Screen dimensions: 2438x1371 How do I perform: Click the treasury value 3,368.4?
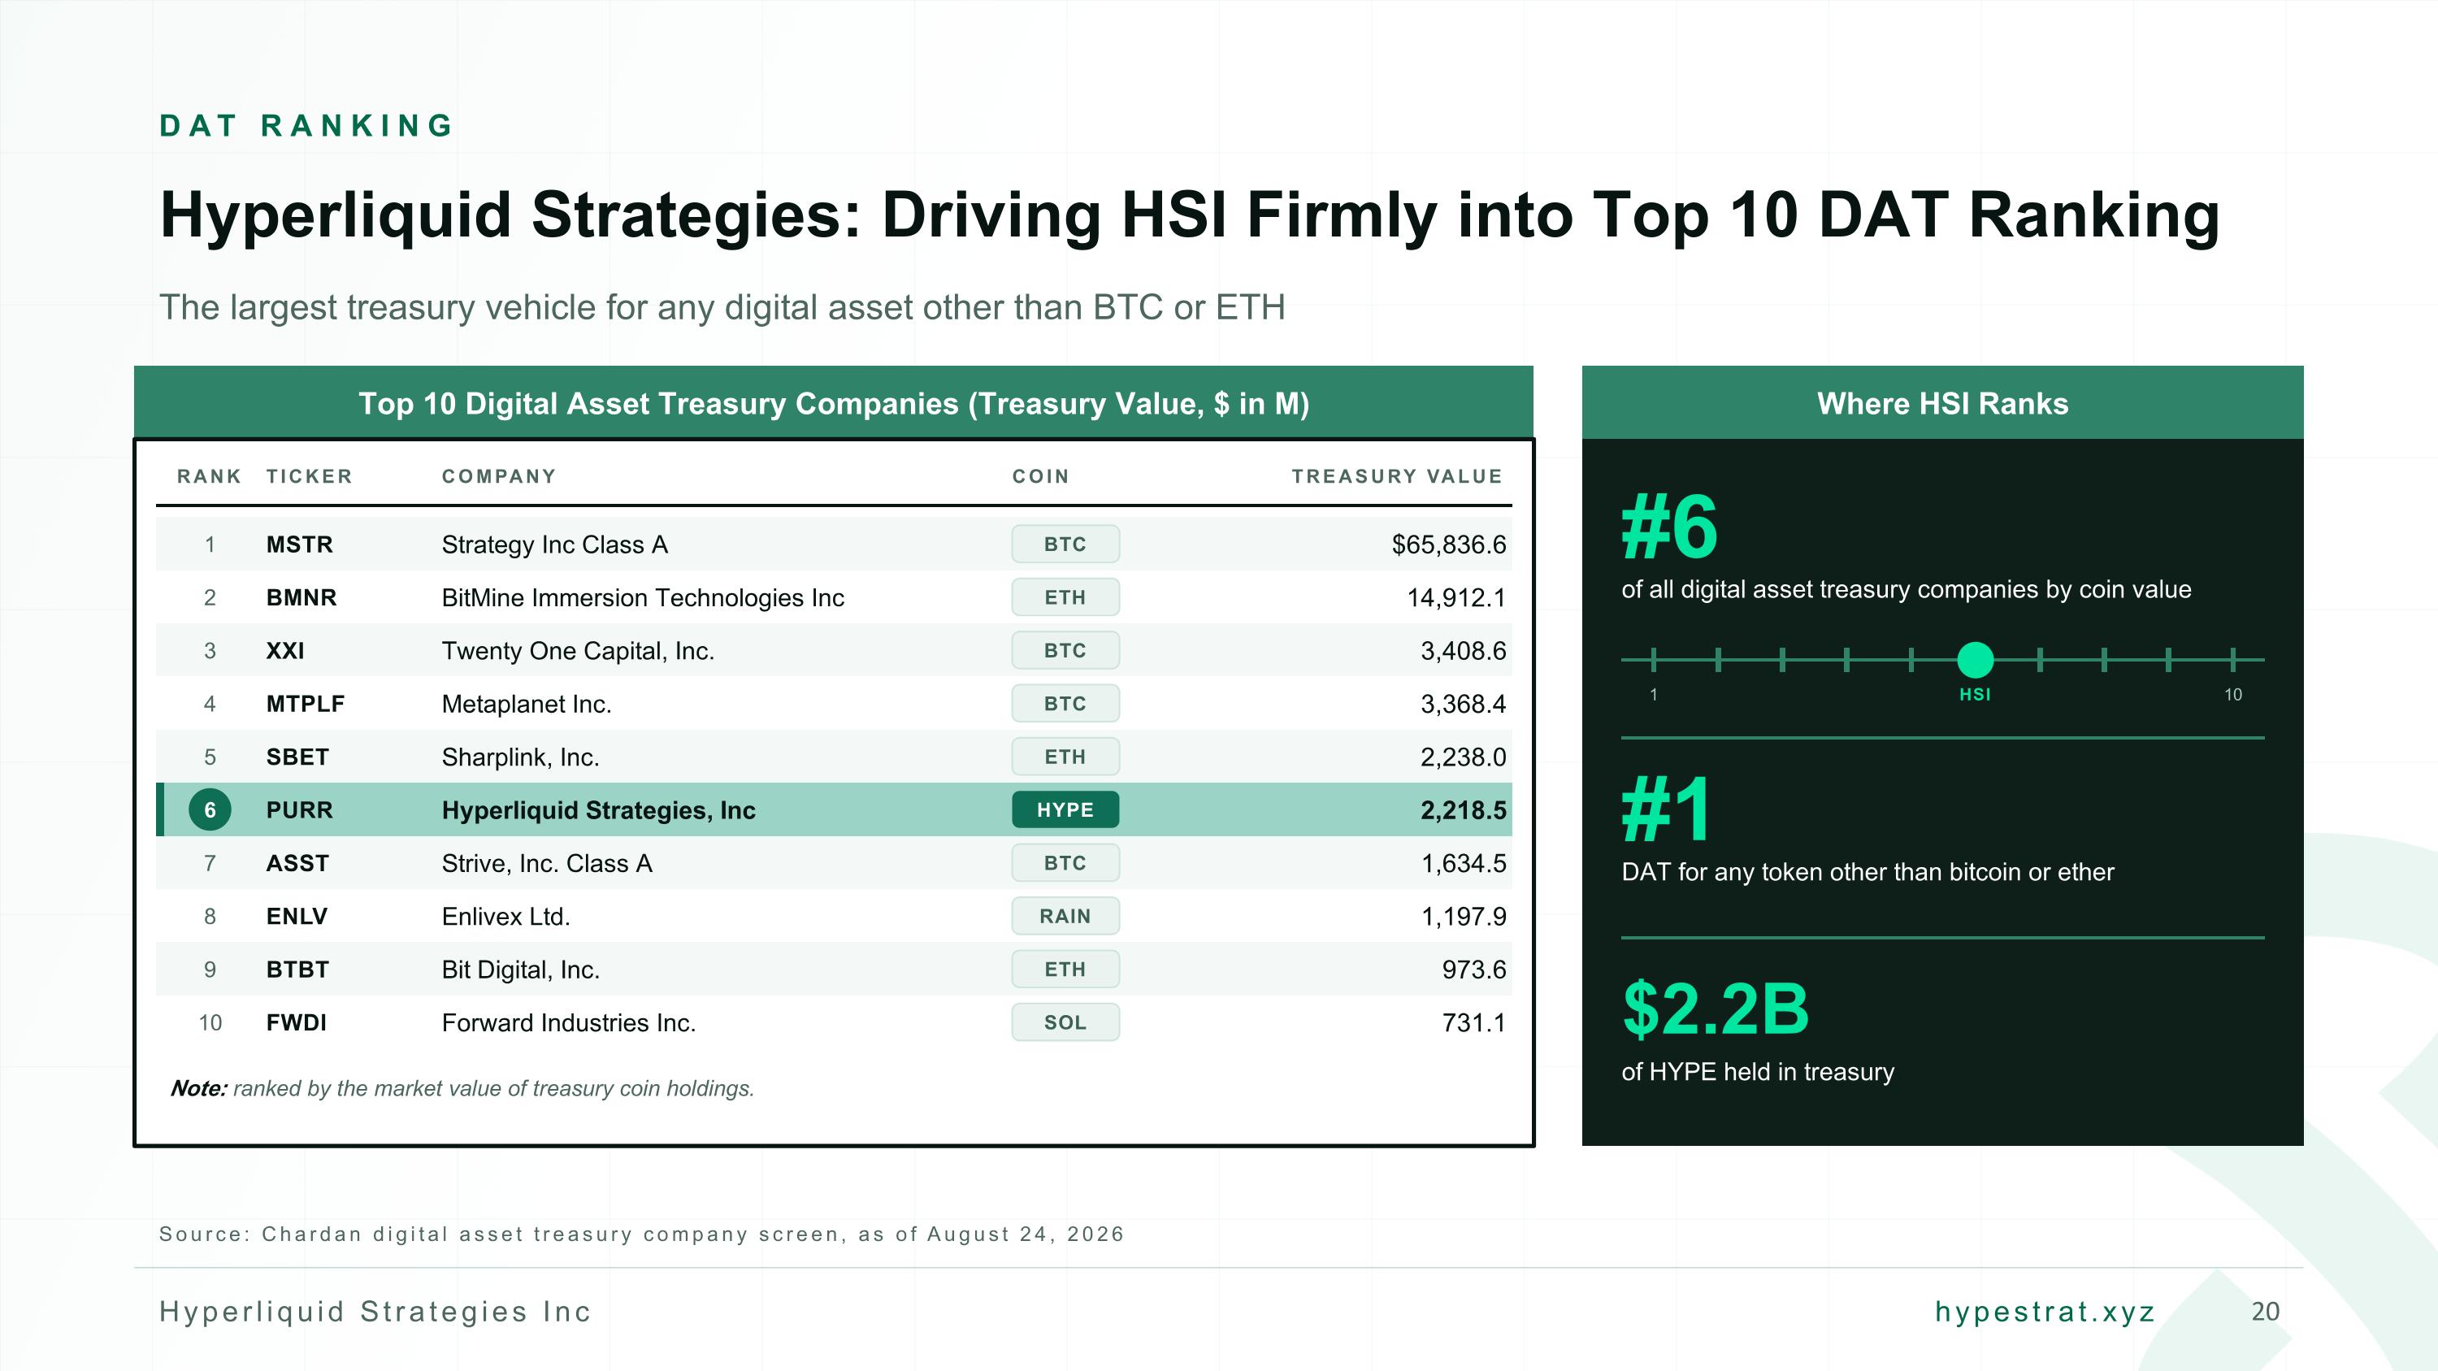1463,703
